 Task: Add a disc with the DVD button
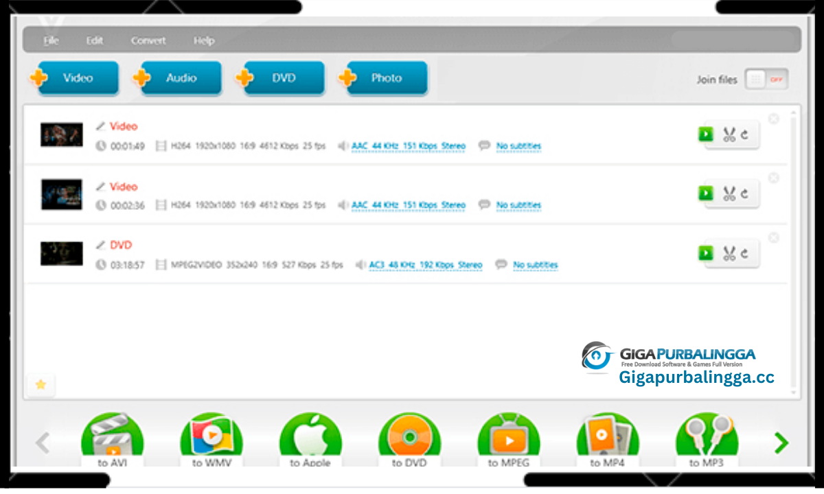tap(280, 78)
